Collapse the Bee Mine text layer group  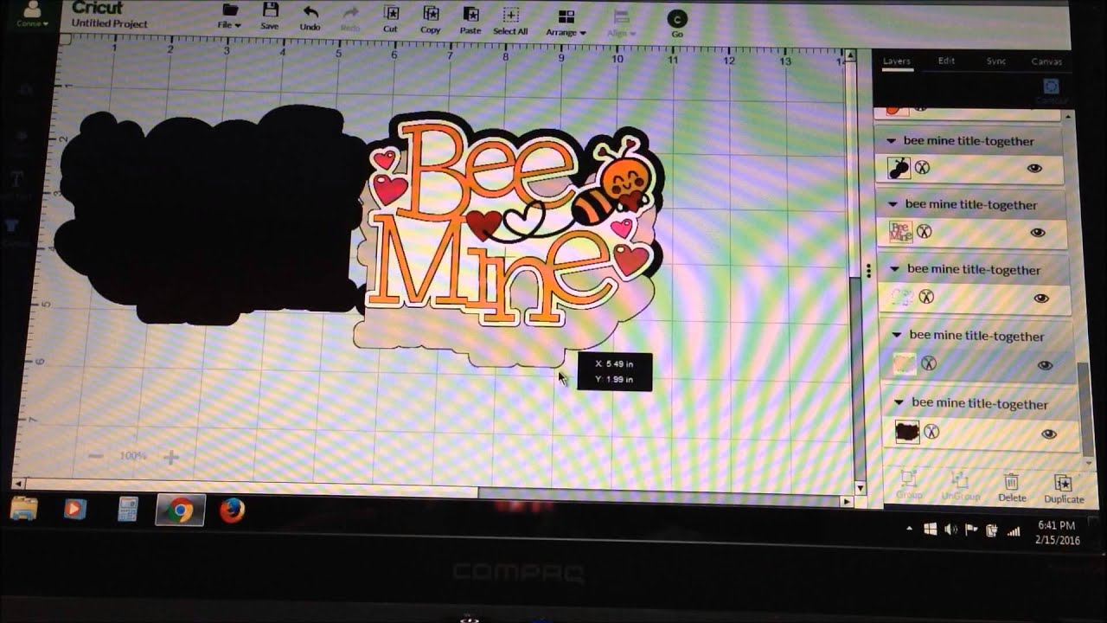(x=892, y=204)
